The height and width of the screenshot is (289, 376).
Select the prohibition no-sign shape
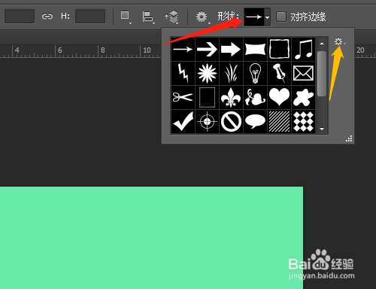point(231,121)
